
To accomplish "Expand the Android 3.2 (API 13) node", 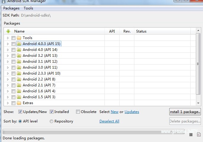I will pyautogui.click(x=8, y=56).
